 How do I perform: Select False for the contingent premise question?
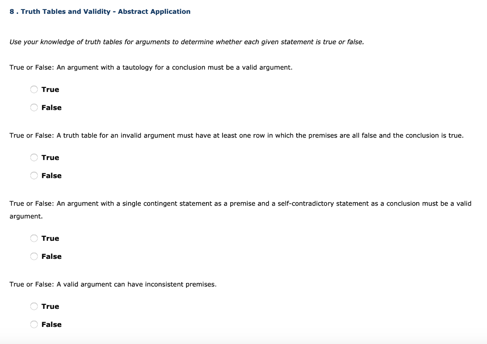[x=34, y=256]
